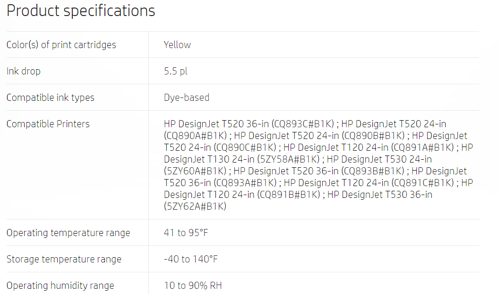Click the 'Yellow' cartridge color value
Viewport: 498px width, 294px height.
click(x=177, y=45)
